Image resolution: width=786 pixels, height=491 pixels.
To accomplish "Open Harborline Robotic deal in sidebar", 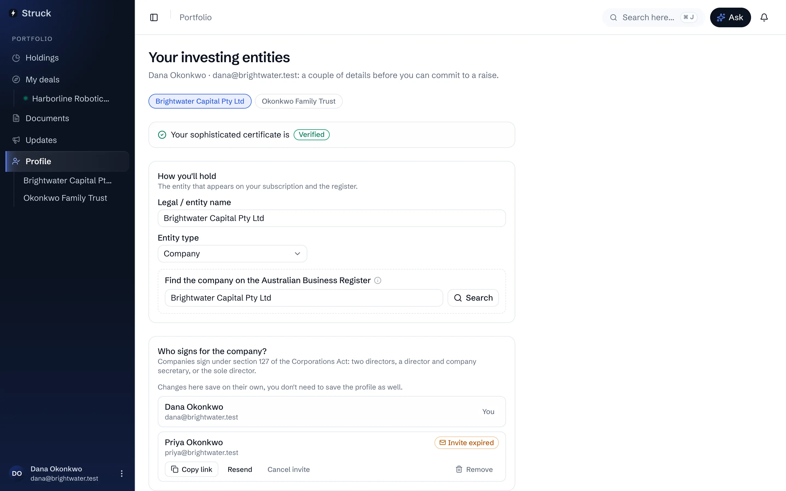I will coord(70,98).
